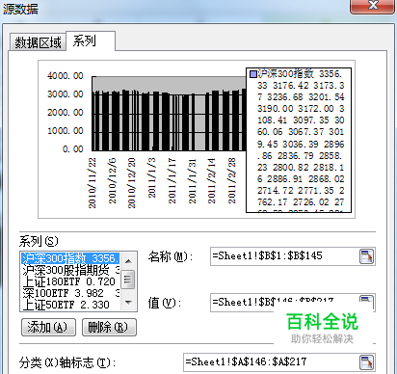397x374 pixels.
Task: Switch to the 数据区域 tab
Action: click(38, 42)
